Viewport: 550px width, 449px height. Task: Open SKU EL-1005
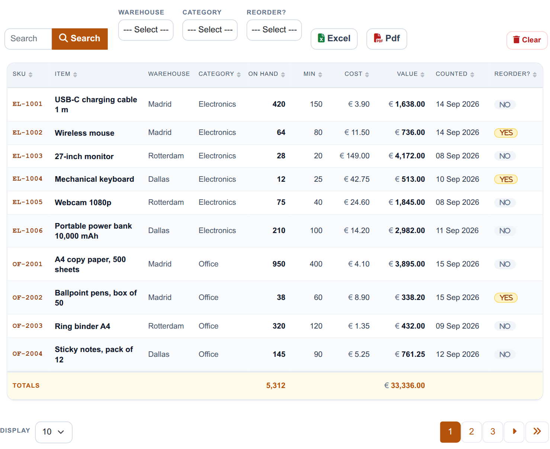pos(28,202)
